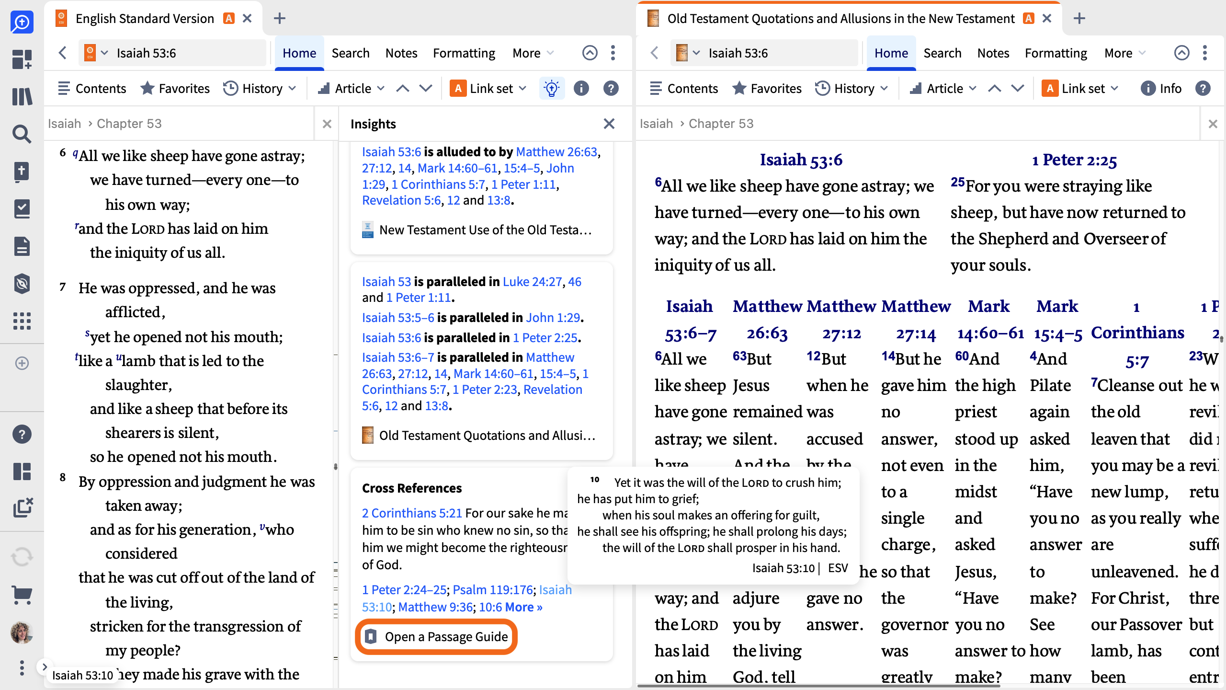Expand Article dropdown in right panel
The width and height of the screenshot is (1226, 690).
(944, 88)
